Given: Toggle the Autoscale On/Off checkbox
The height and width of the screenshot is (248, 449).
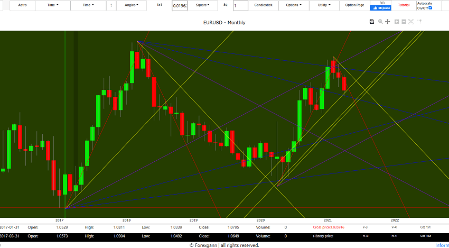Looking at the screenshot, I should pyautogui.click(x=430, y=8).
